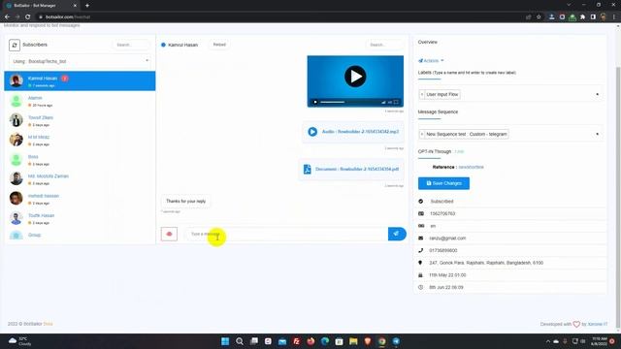The width and height of the screenshot is (621, 349).
Task: Open FileZilla from the taskbar
Action: coord(296,341)
